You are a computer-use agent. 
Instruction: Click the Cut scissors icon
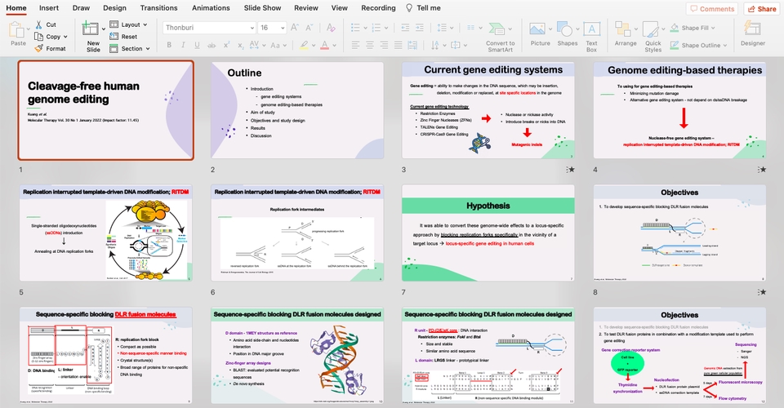click(39, 24)
